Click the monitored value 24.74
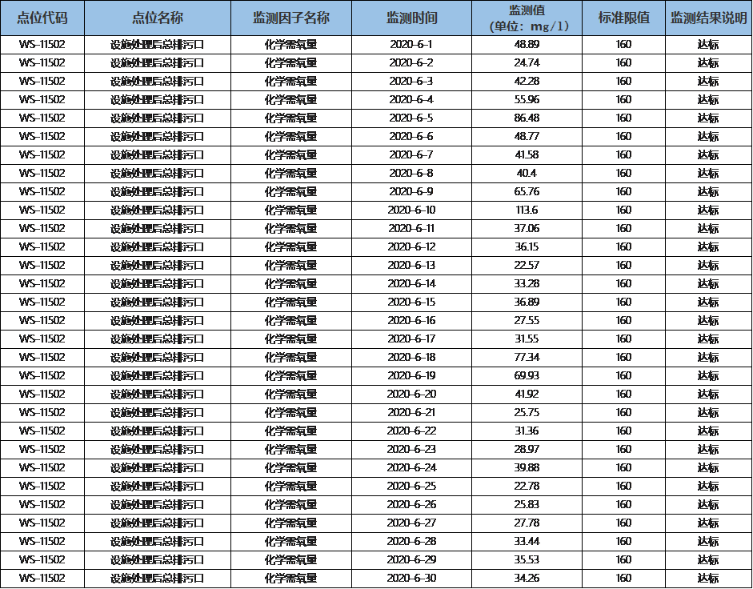Image resolution: width=753 pixels, height=589 pixels. [x=527, y=63]
